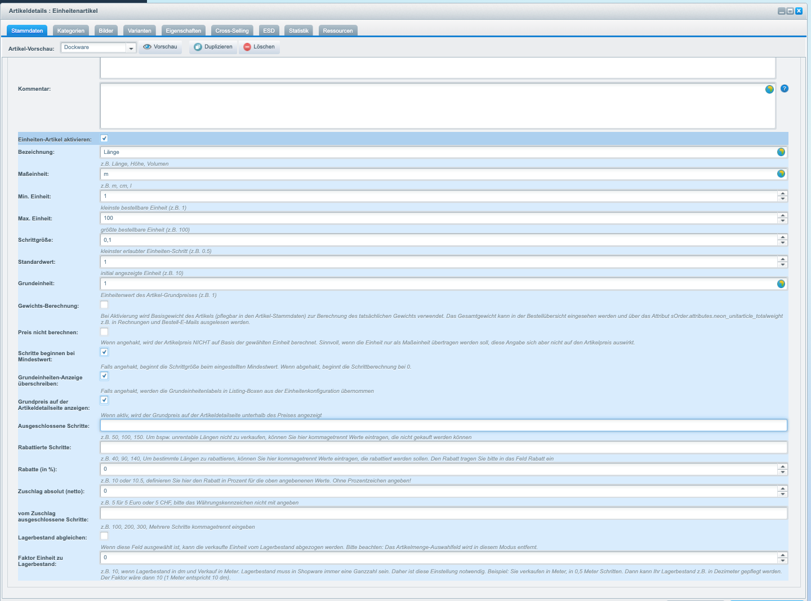Click the Vorschau preview button

tap(161, 47)
